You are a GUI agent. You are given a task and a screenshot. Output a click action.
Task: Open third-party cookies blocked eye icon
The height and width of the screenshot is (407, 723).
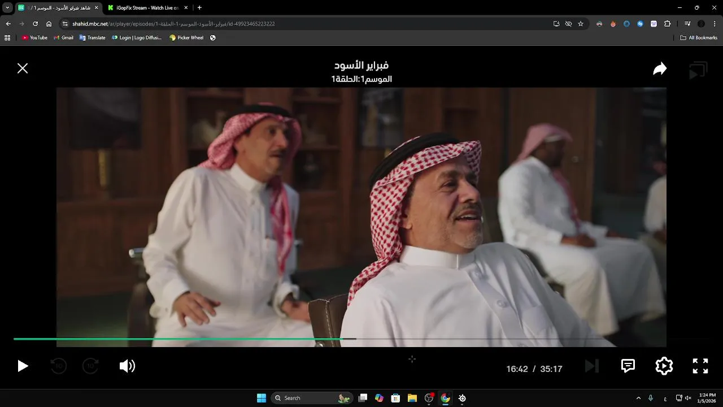[568, 24]
